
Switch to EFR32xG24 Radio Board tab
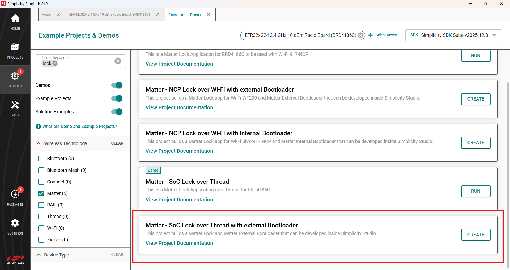[x=109, y=15]
